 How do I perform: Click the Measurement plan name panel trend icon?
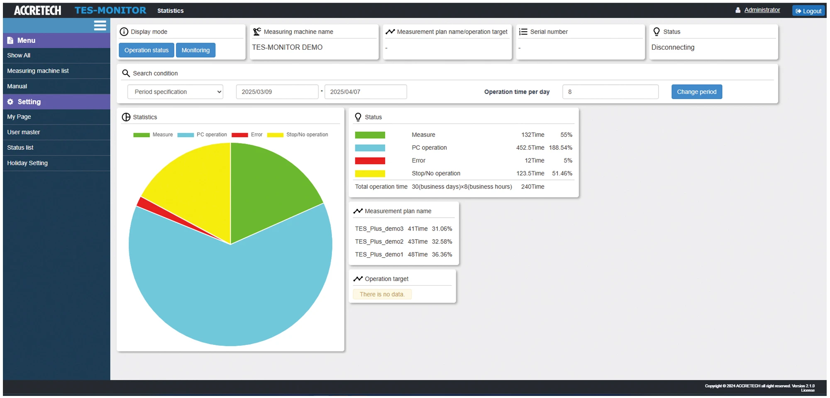(358, 211)
